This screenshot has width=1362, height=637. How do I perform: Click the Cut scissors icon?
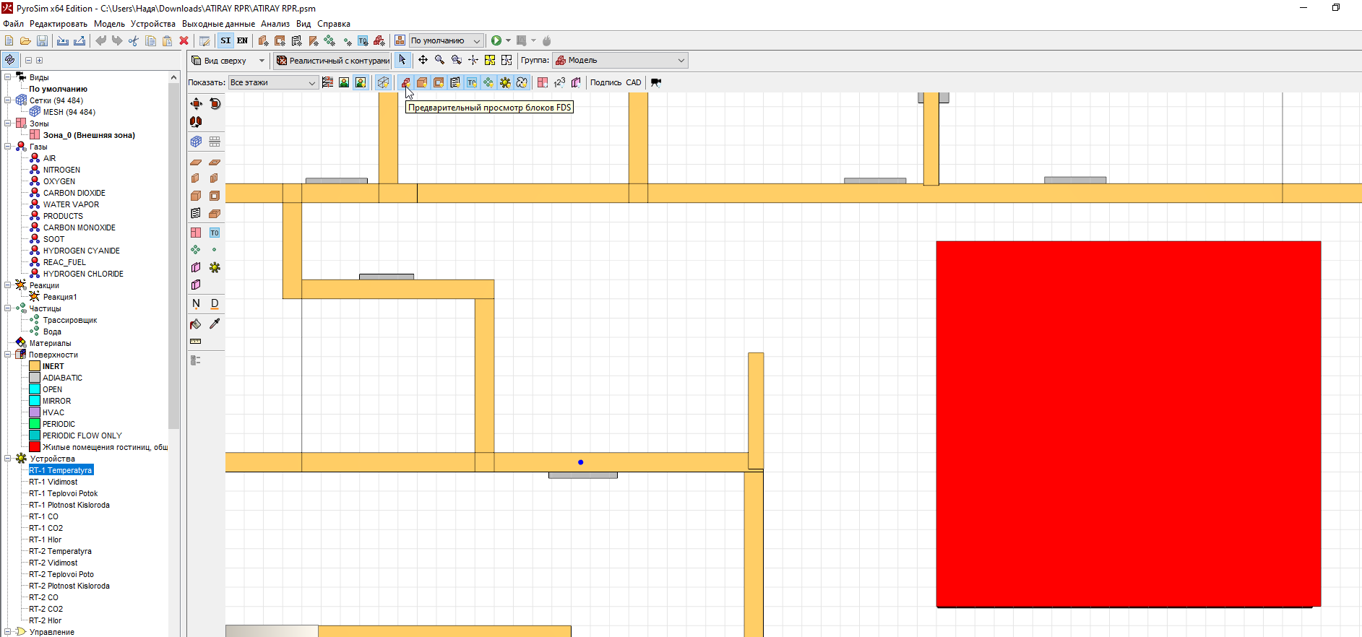134,41
